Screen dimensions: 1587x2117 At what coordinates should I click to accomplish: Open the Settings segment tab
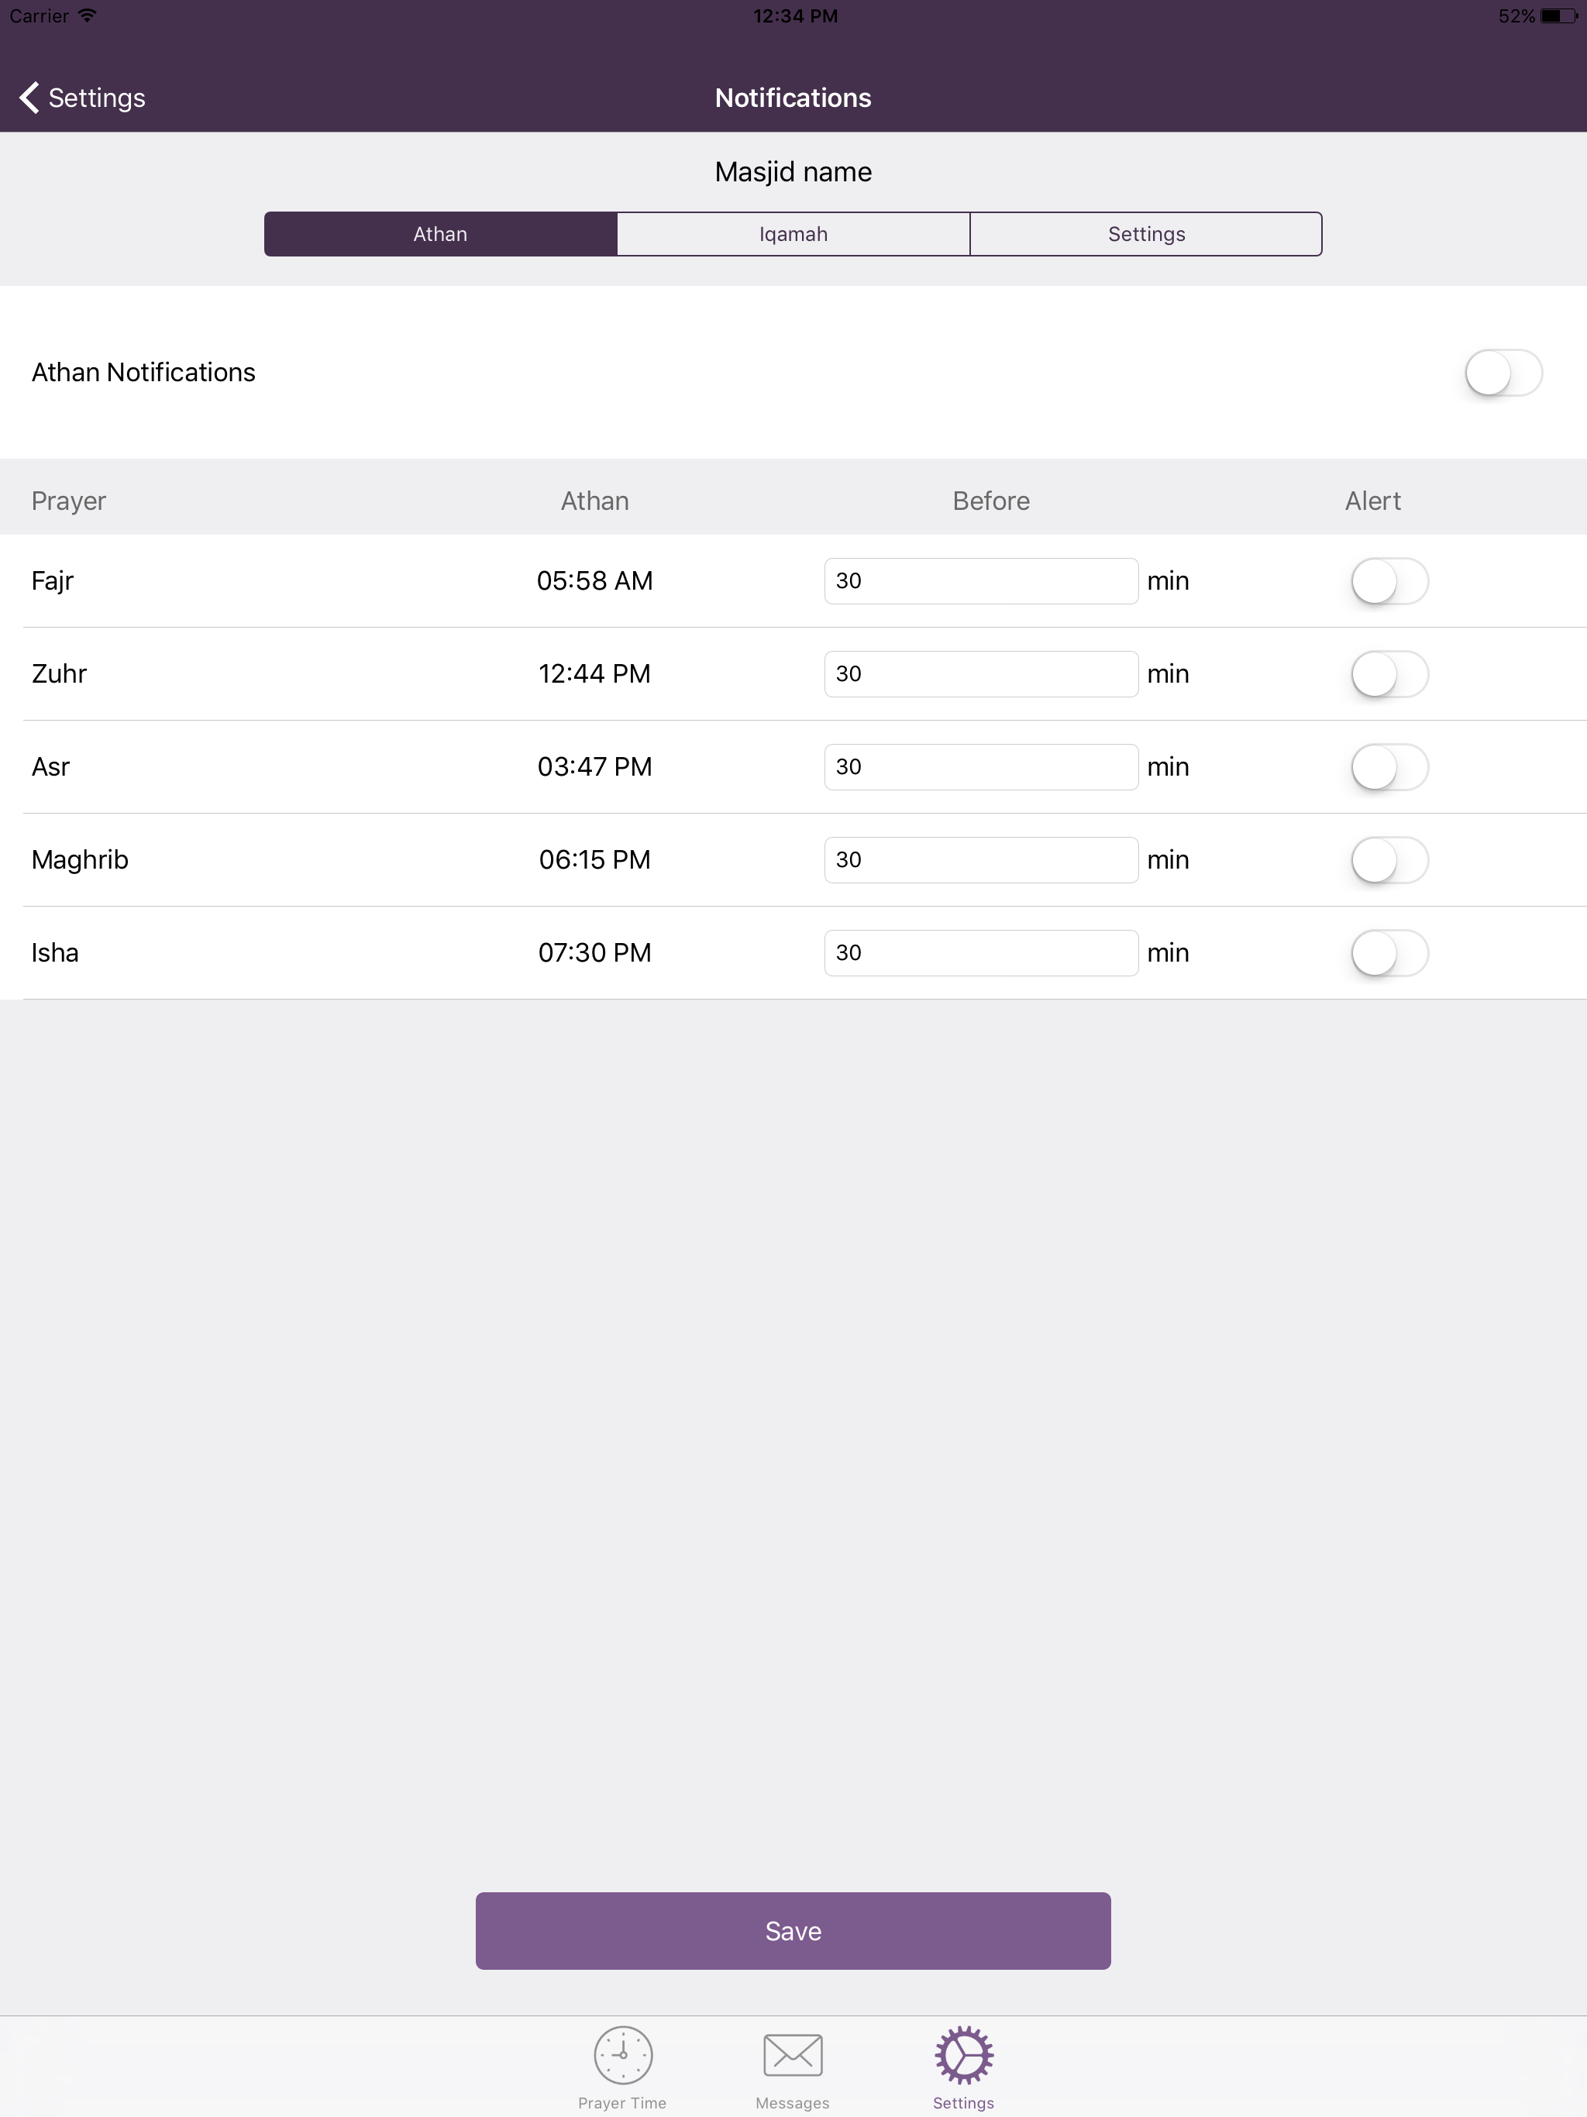coord(1146,235)
